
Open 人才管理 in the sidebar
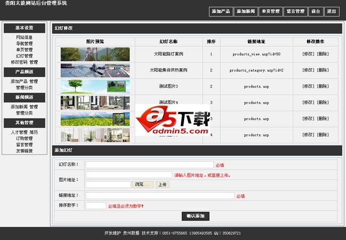19,132
